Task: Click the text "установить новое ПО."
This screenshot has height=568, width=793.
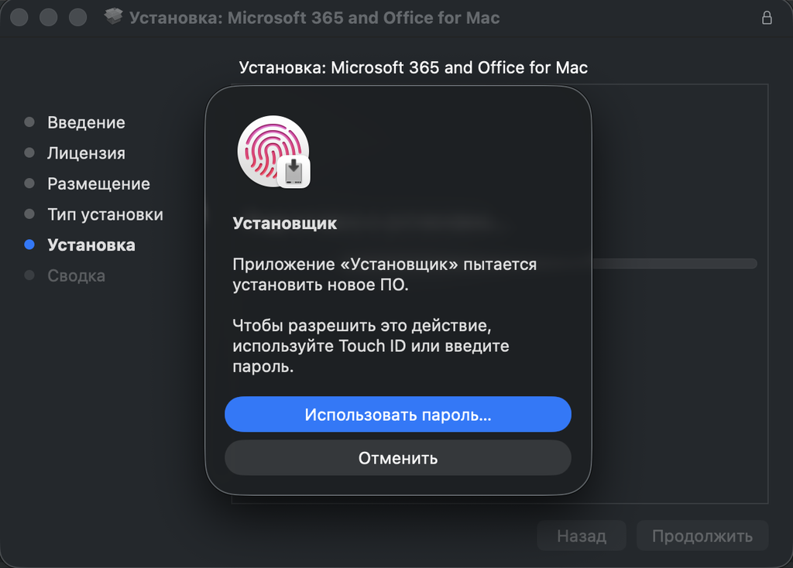Action: tap(321, 285)
